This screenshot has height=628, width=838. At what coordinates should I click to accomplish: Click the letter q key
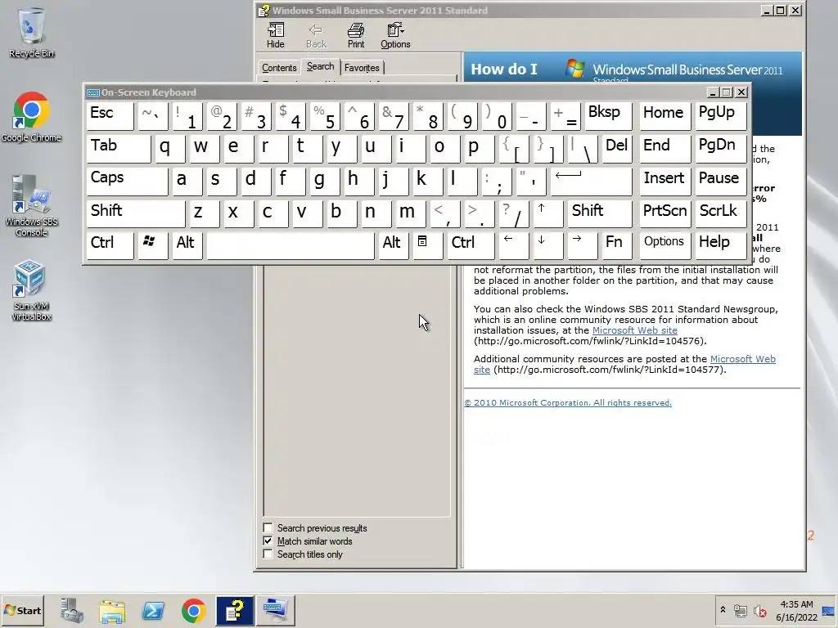(x=169, y=149)
